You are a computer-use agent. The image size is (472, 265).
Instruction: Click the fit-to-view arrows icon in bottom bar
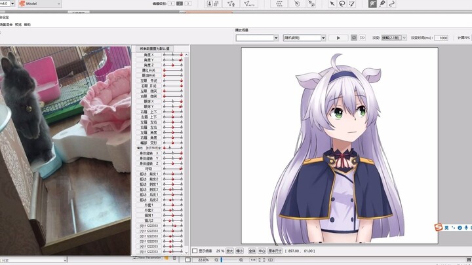[x=262, y=260]
